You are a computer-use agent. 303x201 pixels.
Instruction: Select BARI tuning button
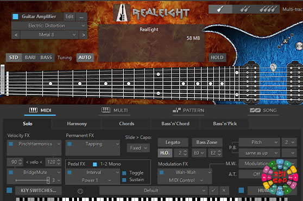point(30,58)
